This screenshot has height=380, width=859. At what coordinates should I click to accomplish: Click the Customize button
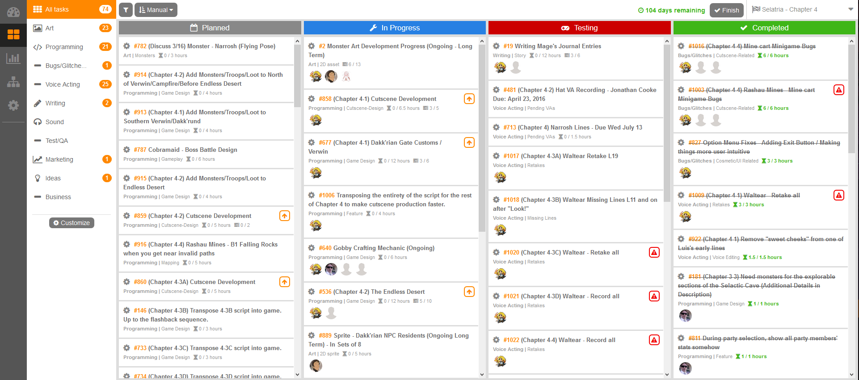[72, 223]
